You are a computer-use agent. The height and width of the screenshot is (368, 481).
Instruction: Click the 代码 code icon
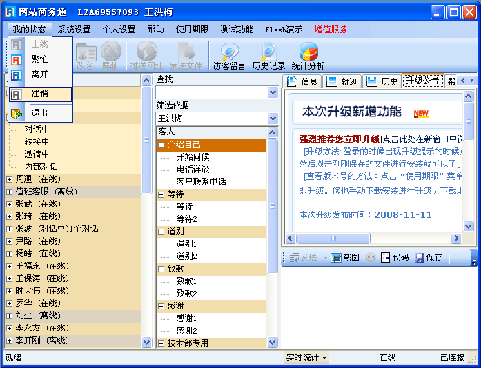395,258
